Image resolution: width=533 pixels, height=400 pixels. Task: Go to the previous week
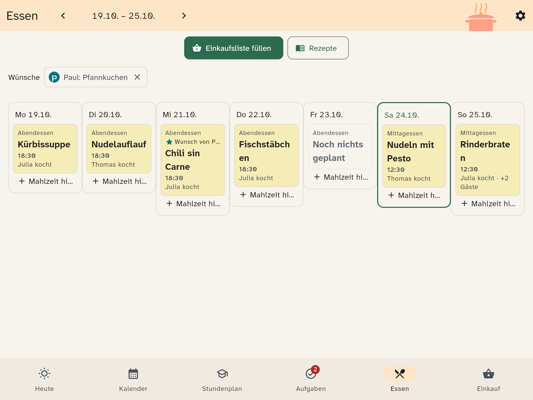[63, 16]
